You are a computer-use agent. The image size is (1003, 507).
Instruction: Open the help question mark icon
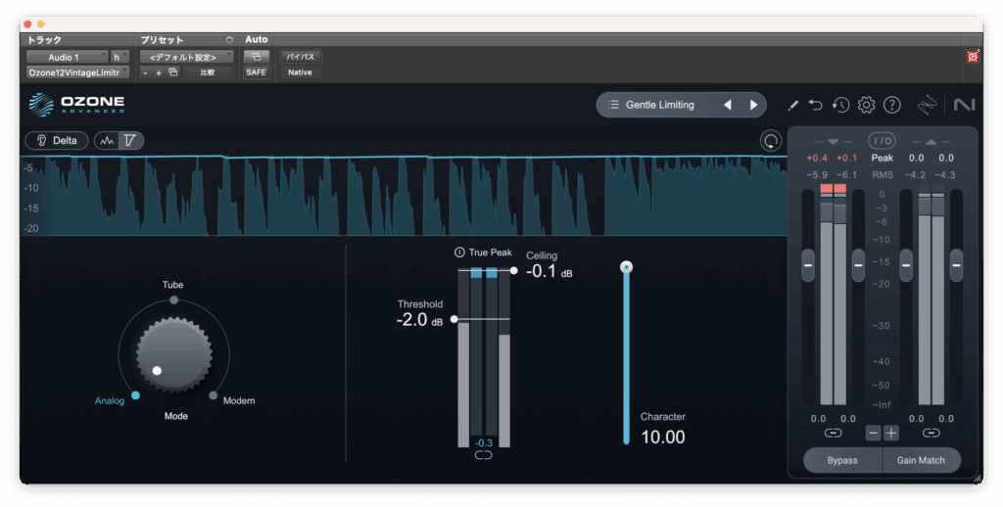(x=891, y=105)
